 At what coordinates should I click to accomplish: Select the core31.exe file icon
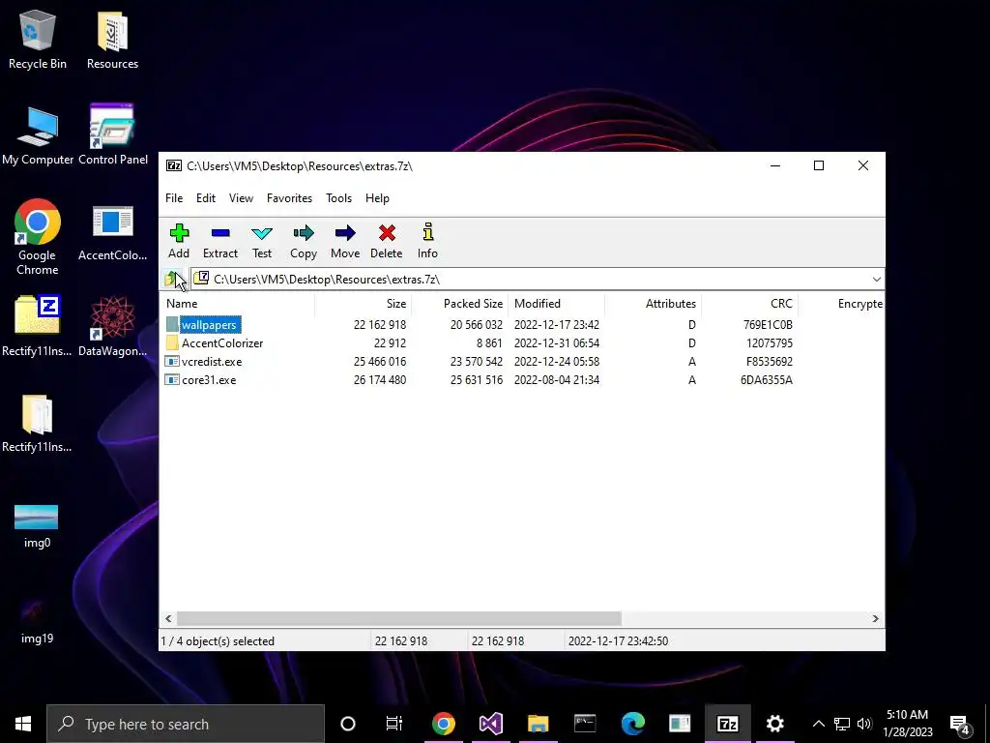click(172, 379)
